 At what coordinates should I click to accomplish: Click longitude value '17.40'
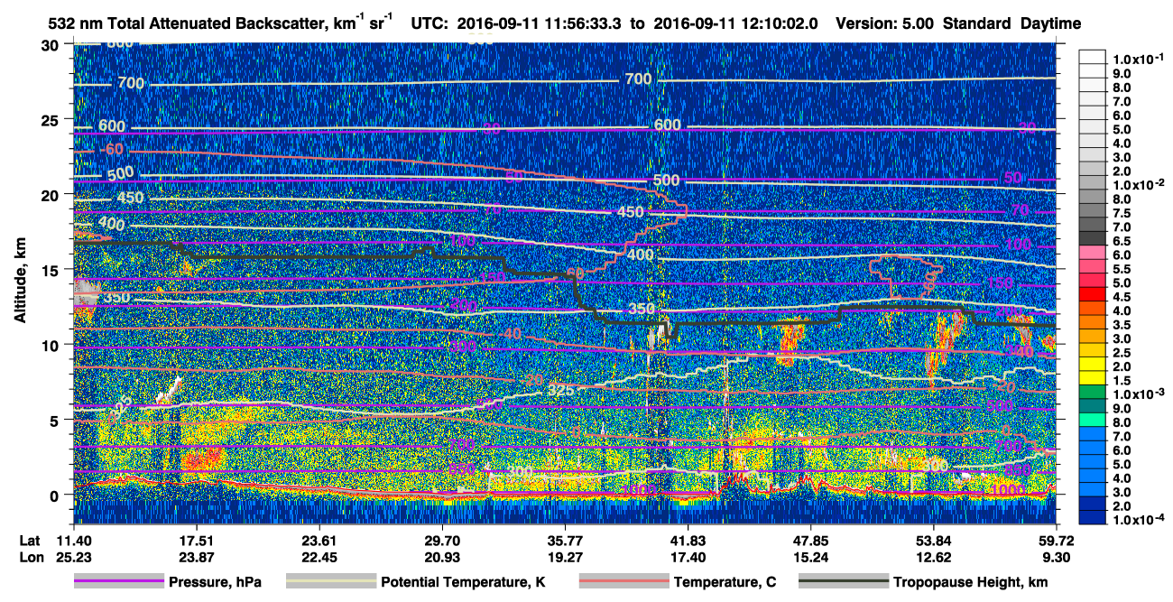point(688,558)
